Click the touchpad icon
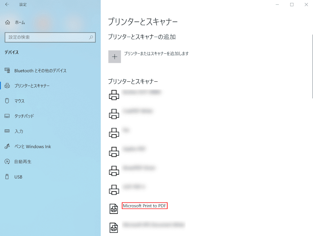Viewport: 313px width, 236px height. tap(7, 116)
